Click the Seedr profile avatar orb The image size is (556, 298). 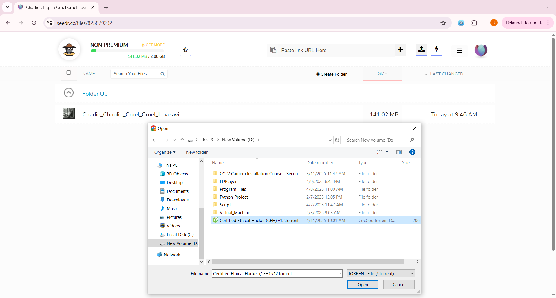(x=481, y=50)
